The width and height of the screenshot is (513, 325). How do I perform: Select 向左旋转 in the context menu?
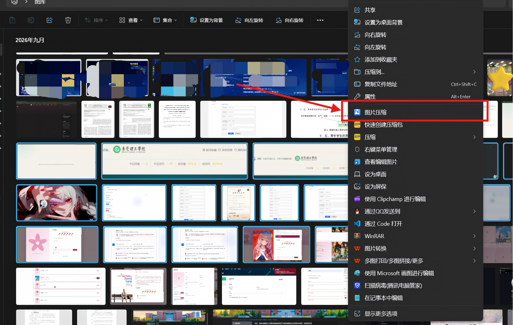[415, 47]
